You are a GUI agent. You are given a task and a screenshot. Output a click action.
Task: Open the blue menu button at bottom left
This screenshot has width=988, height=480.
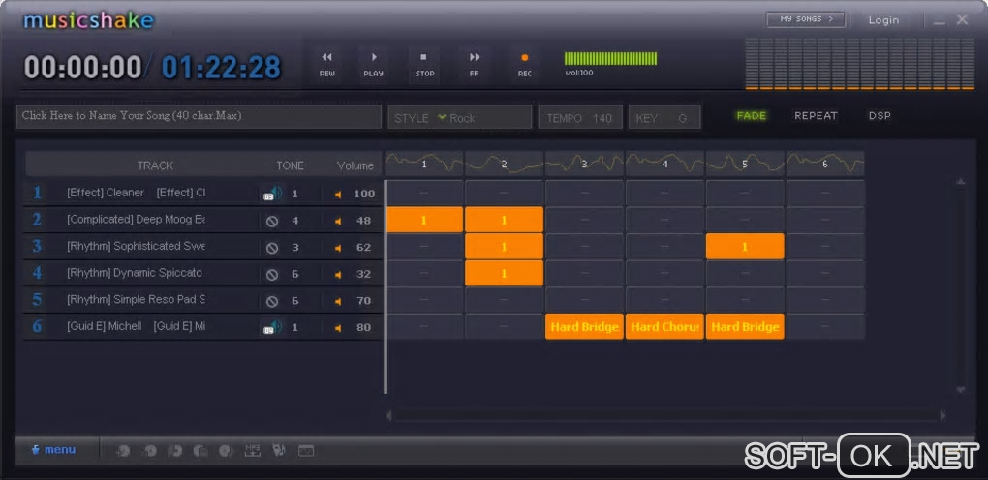[54, 450]
